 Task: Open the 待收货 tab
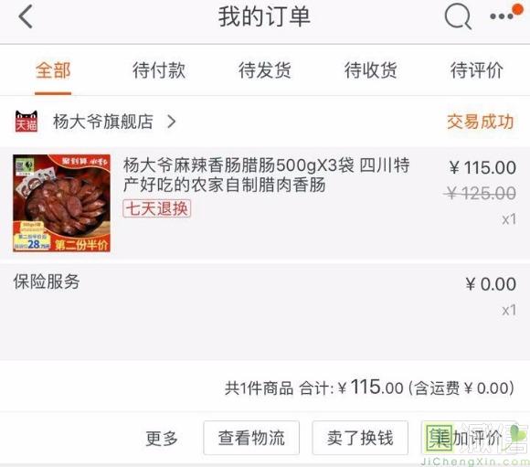pyautogui.click(x=370, y=70)
